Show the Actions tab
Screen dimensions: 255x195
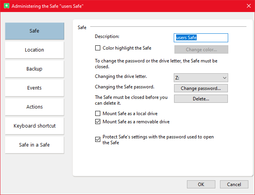click(x=34, y=107)
